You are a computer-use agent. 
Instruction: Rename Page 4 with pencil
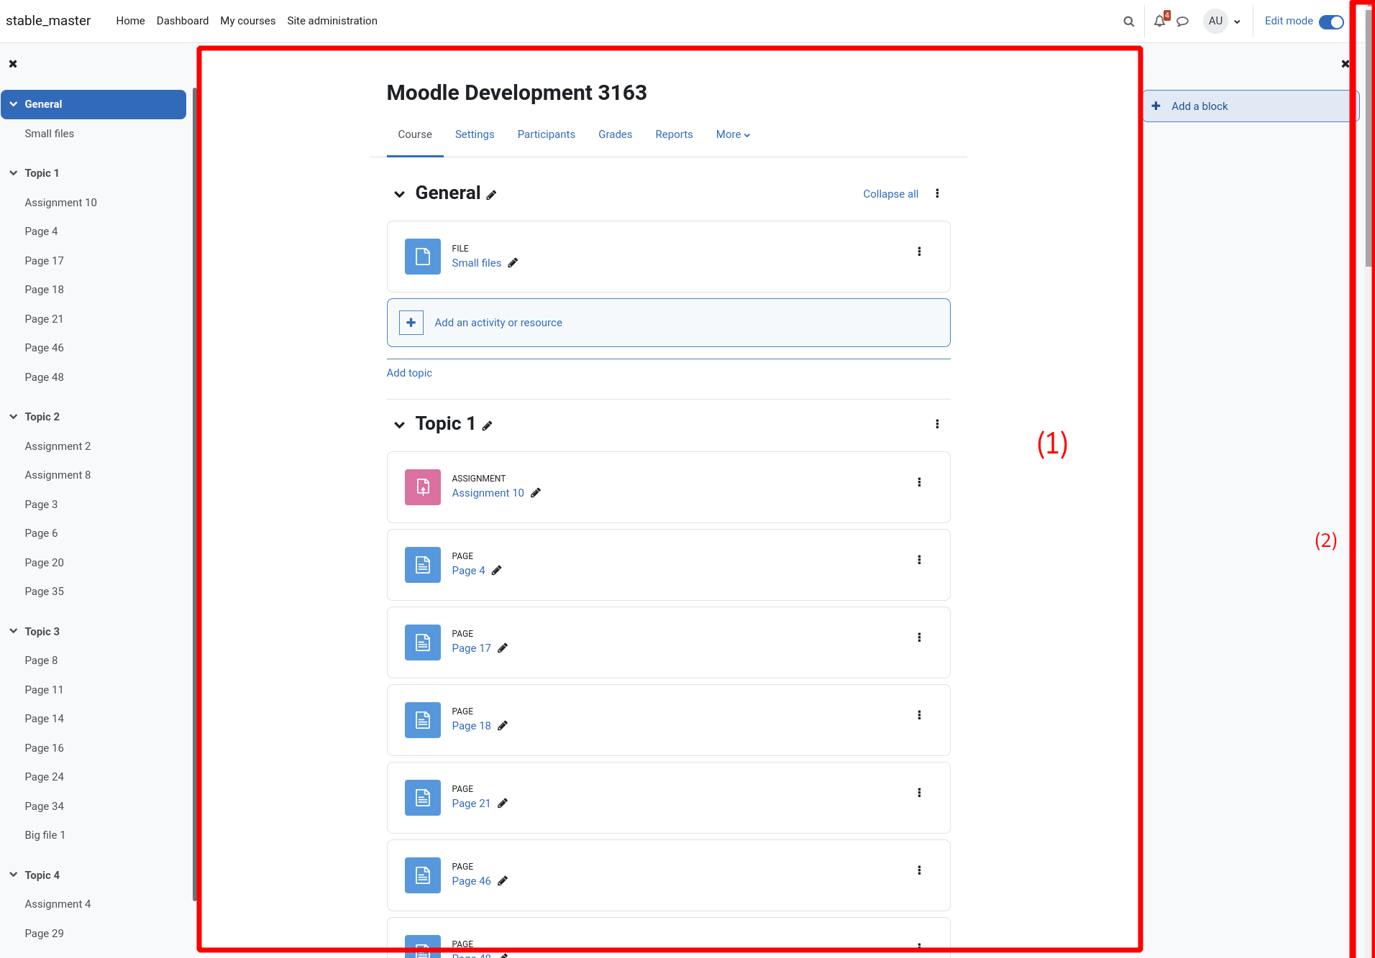[497, 571]
